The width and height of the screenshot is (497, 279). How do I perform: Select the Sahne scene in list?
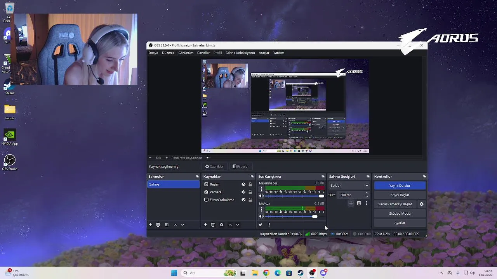173,184
